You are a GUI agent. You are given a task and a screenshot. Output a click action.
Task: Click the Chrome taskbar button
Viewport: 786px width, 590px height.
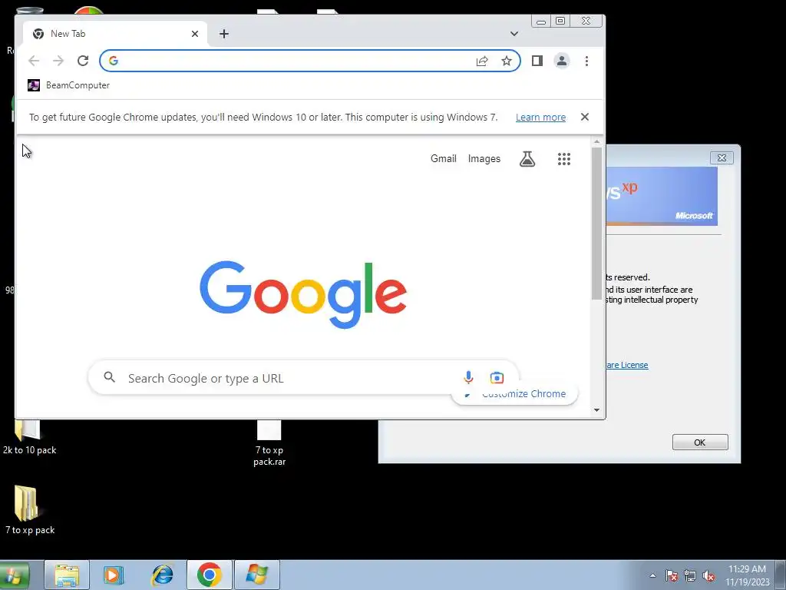[x=209, y=575]
